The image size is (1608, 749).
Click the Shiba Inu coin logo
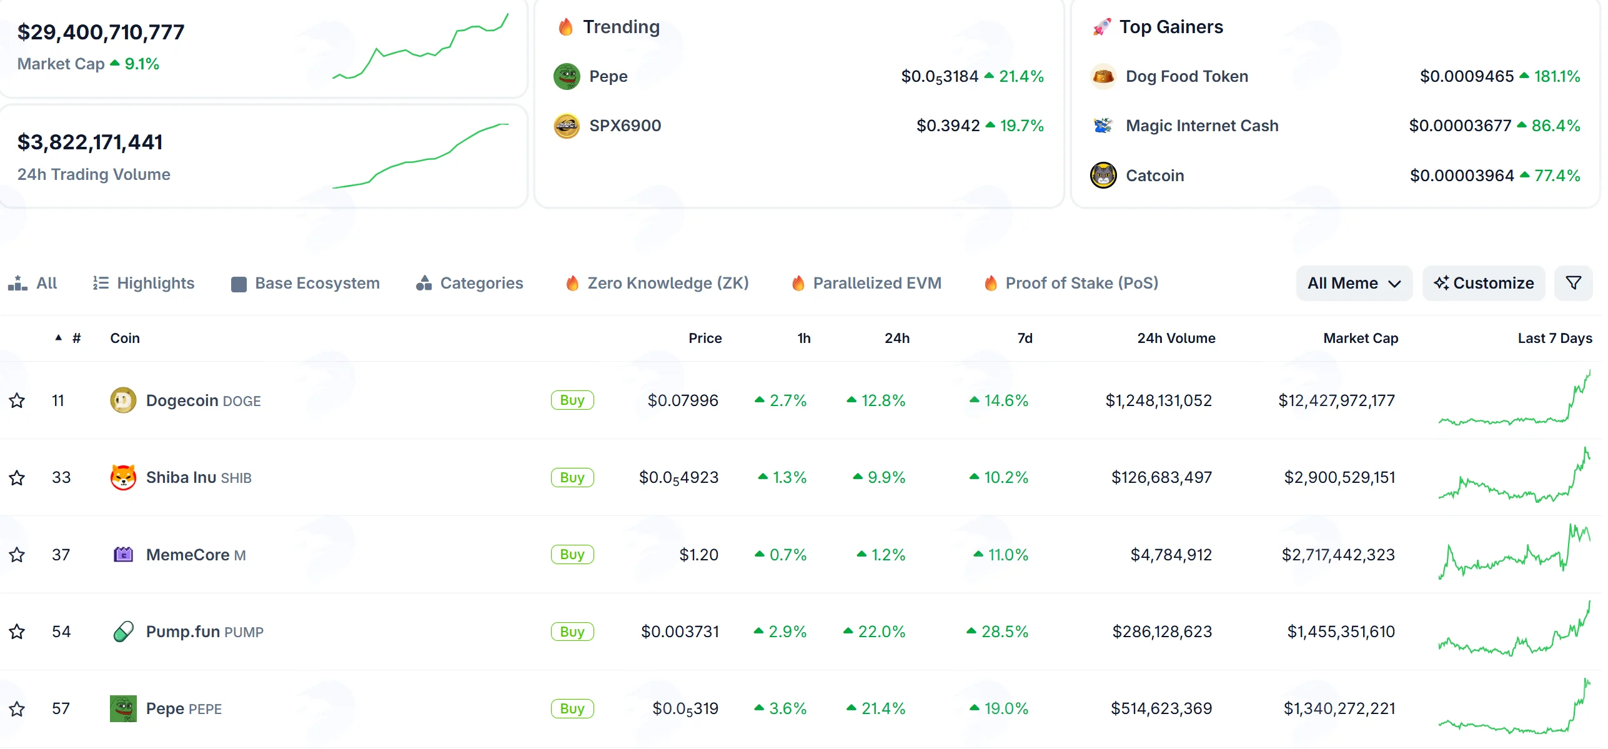coord(123,478)
